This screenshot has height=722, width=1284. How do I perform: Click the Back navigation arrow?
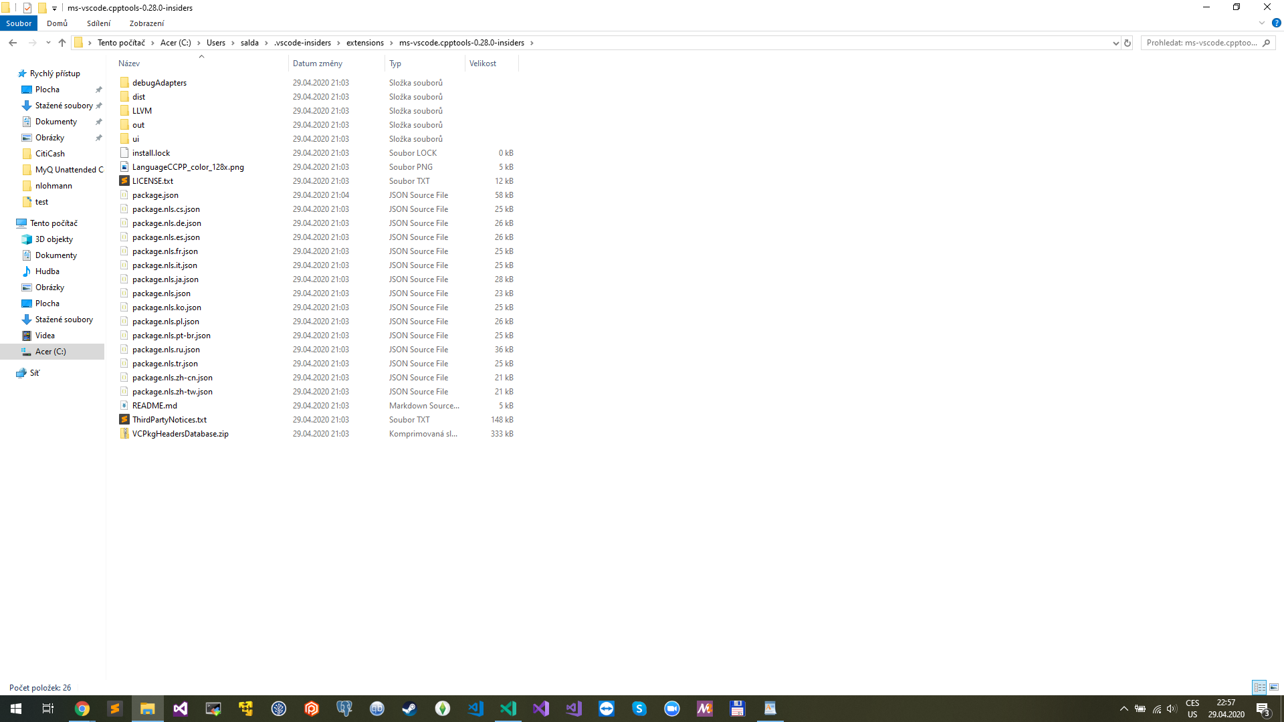(x=13, y=43)
